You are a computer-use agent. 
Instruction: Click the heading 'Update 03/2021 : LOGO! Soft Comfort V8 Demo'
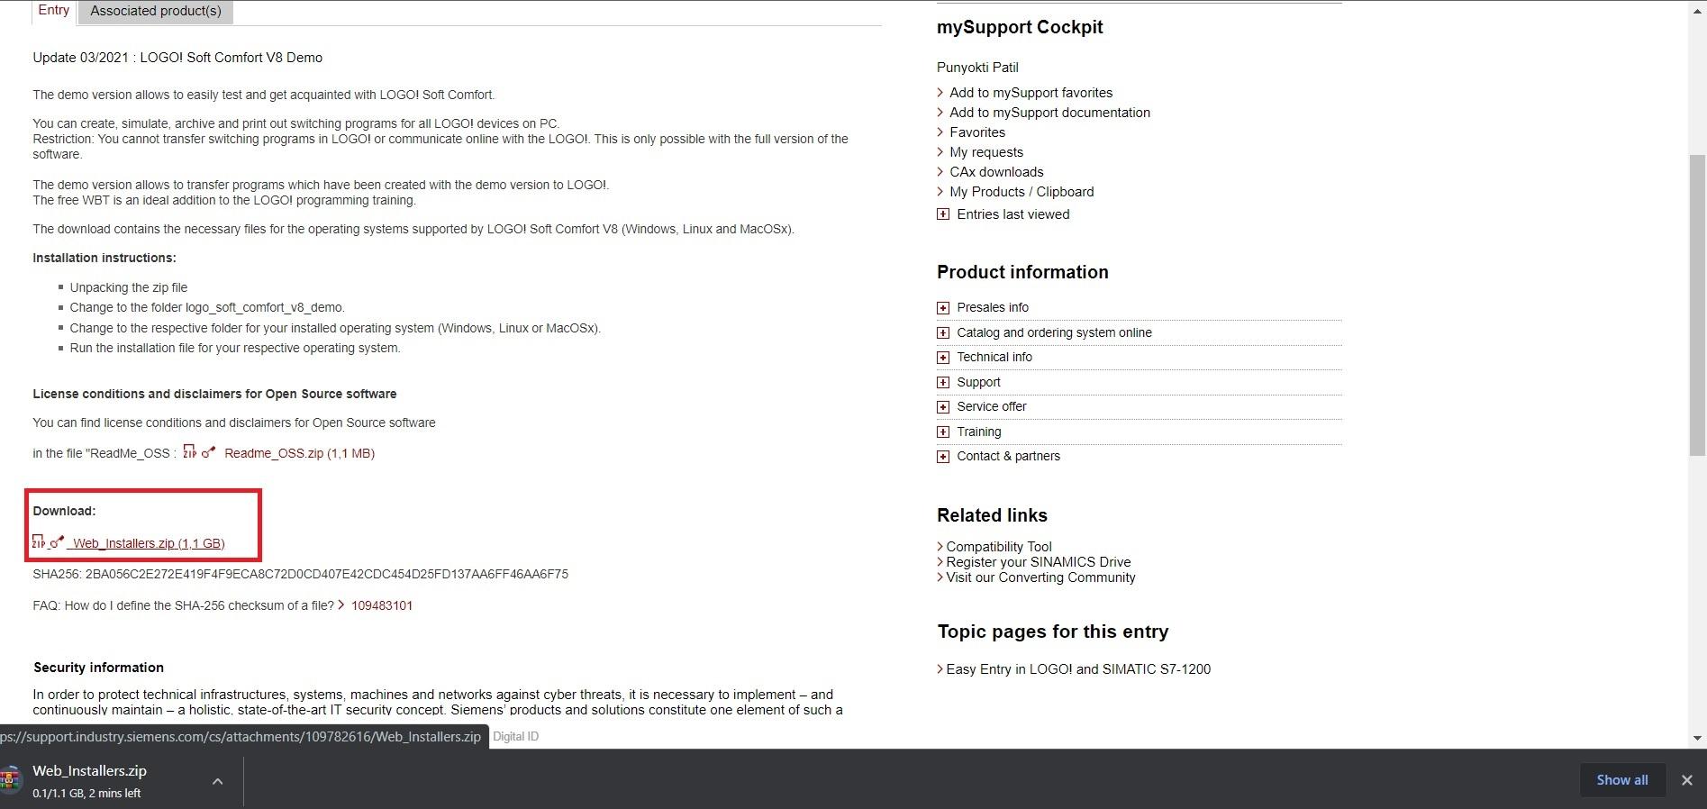tap(177, 58)
